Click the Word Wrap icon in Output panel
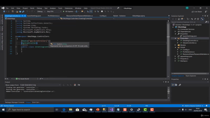Image resolution: width=210 pixels, height=118 pixels. tap(79, 85)
